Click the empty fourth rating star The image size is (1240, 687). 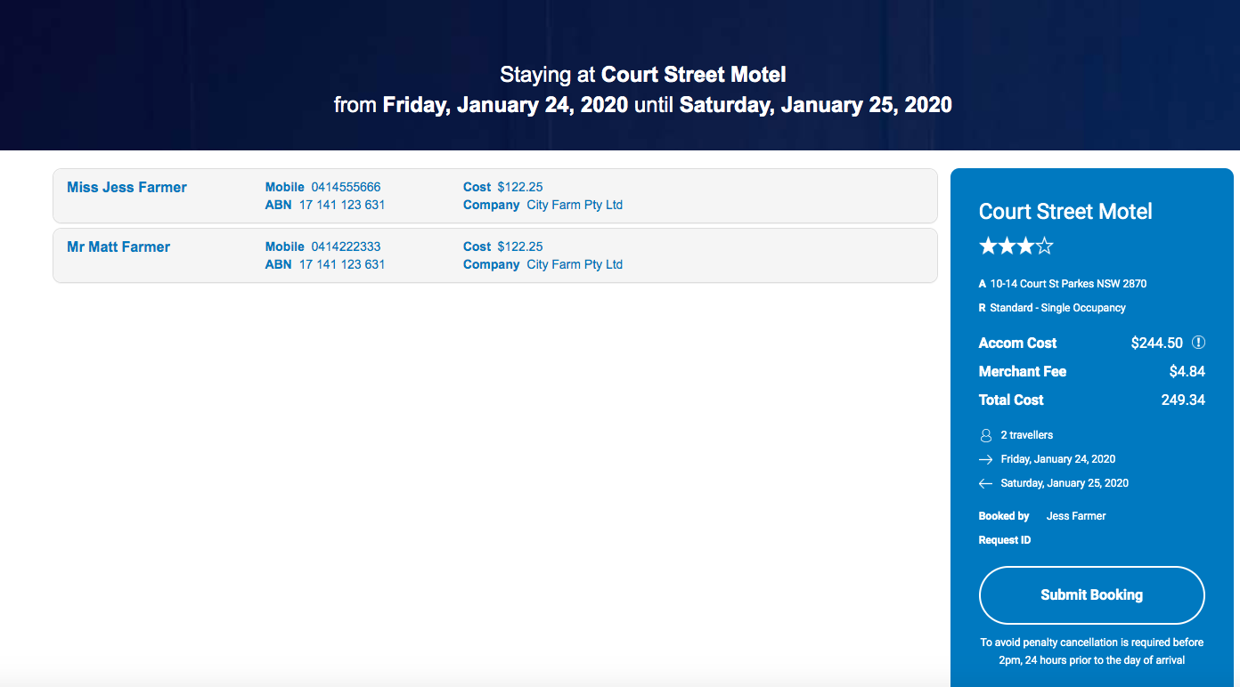click(x=1045, y=246)
